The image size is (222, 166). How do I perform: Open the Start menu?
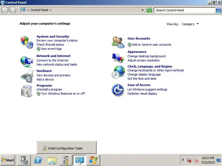(x=8, y=160)
